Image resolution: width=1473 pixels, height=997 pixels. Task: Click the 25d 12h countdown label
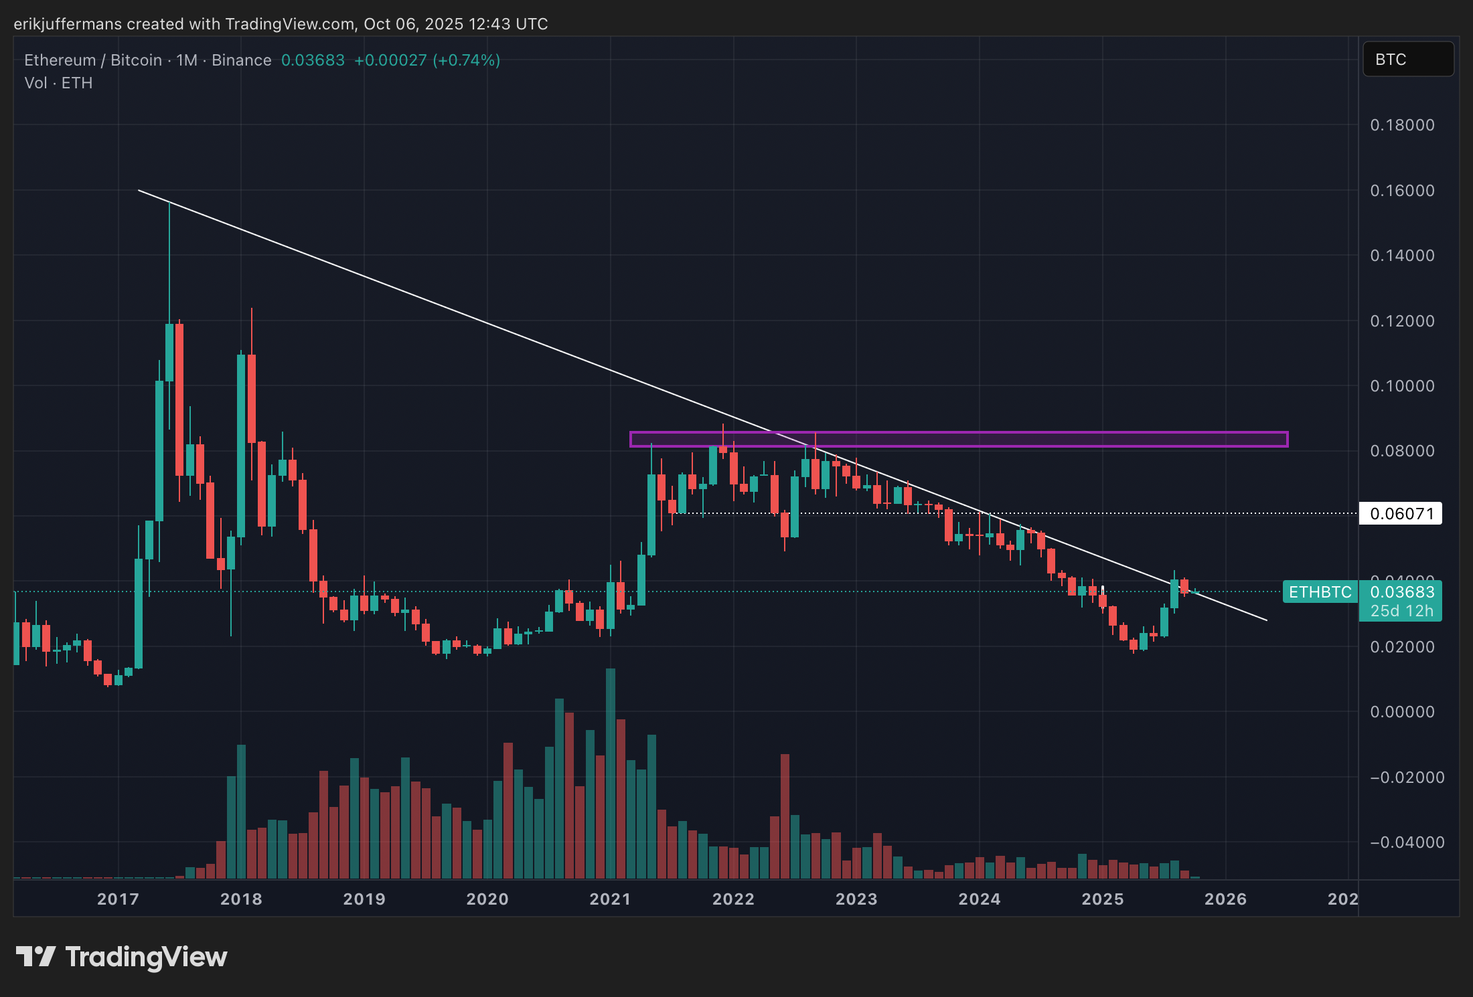pyautogui.click(x=1402, y=611)
